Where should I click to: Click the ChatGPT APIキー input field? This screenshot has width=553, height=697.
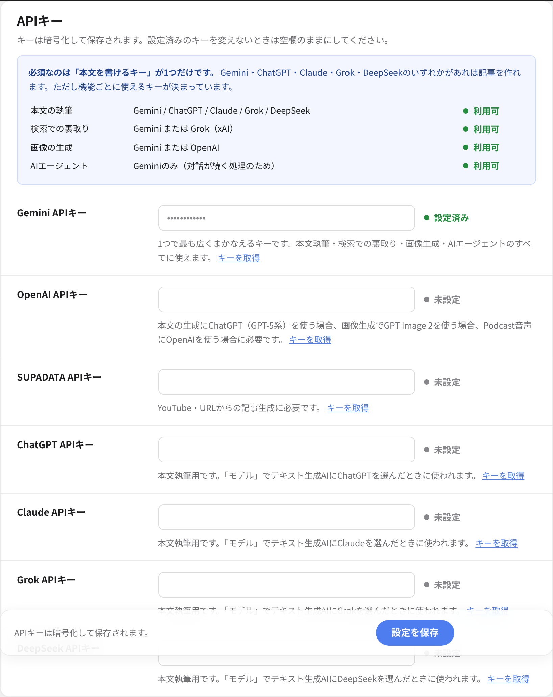point(286,450)
